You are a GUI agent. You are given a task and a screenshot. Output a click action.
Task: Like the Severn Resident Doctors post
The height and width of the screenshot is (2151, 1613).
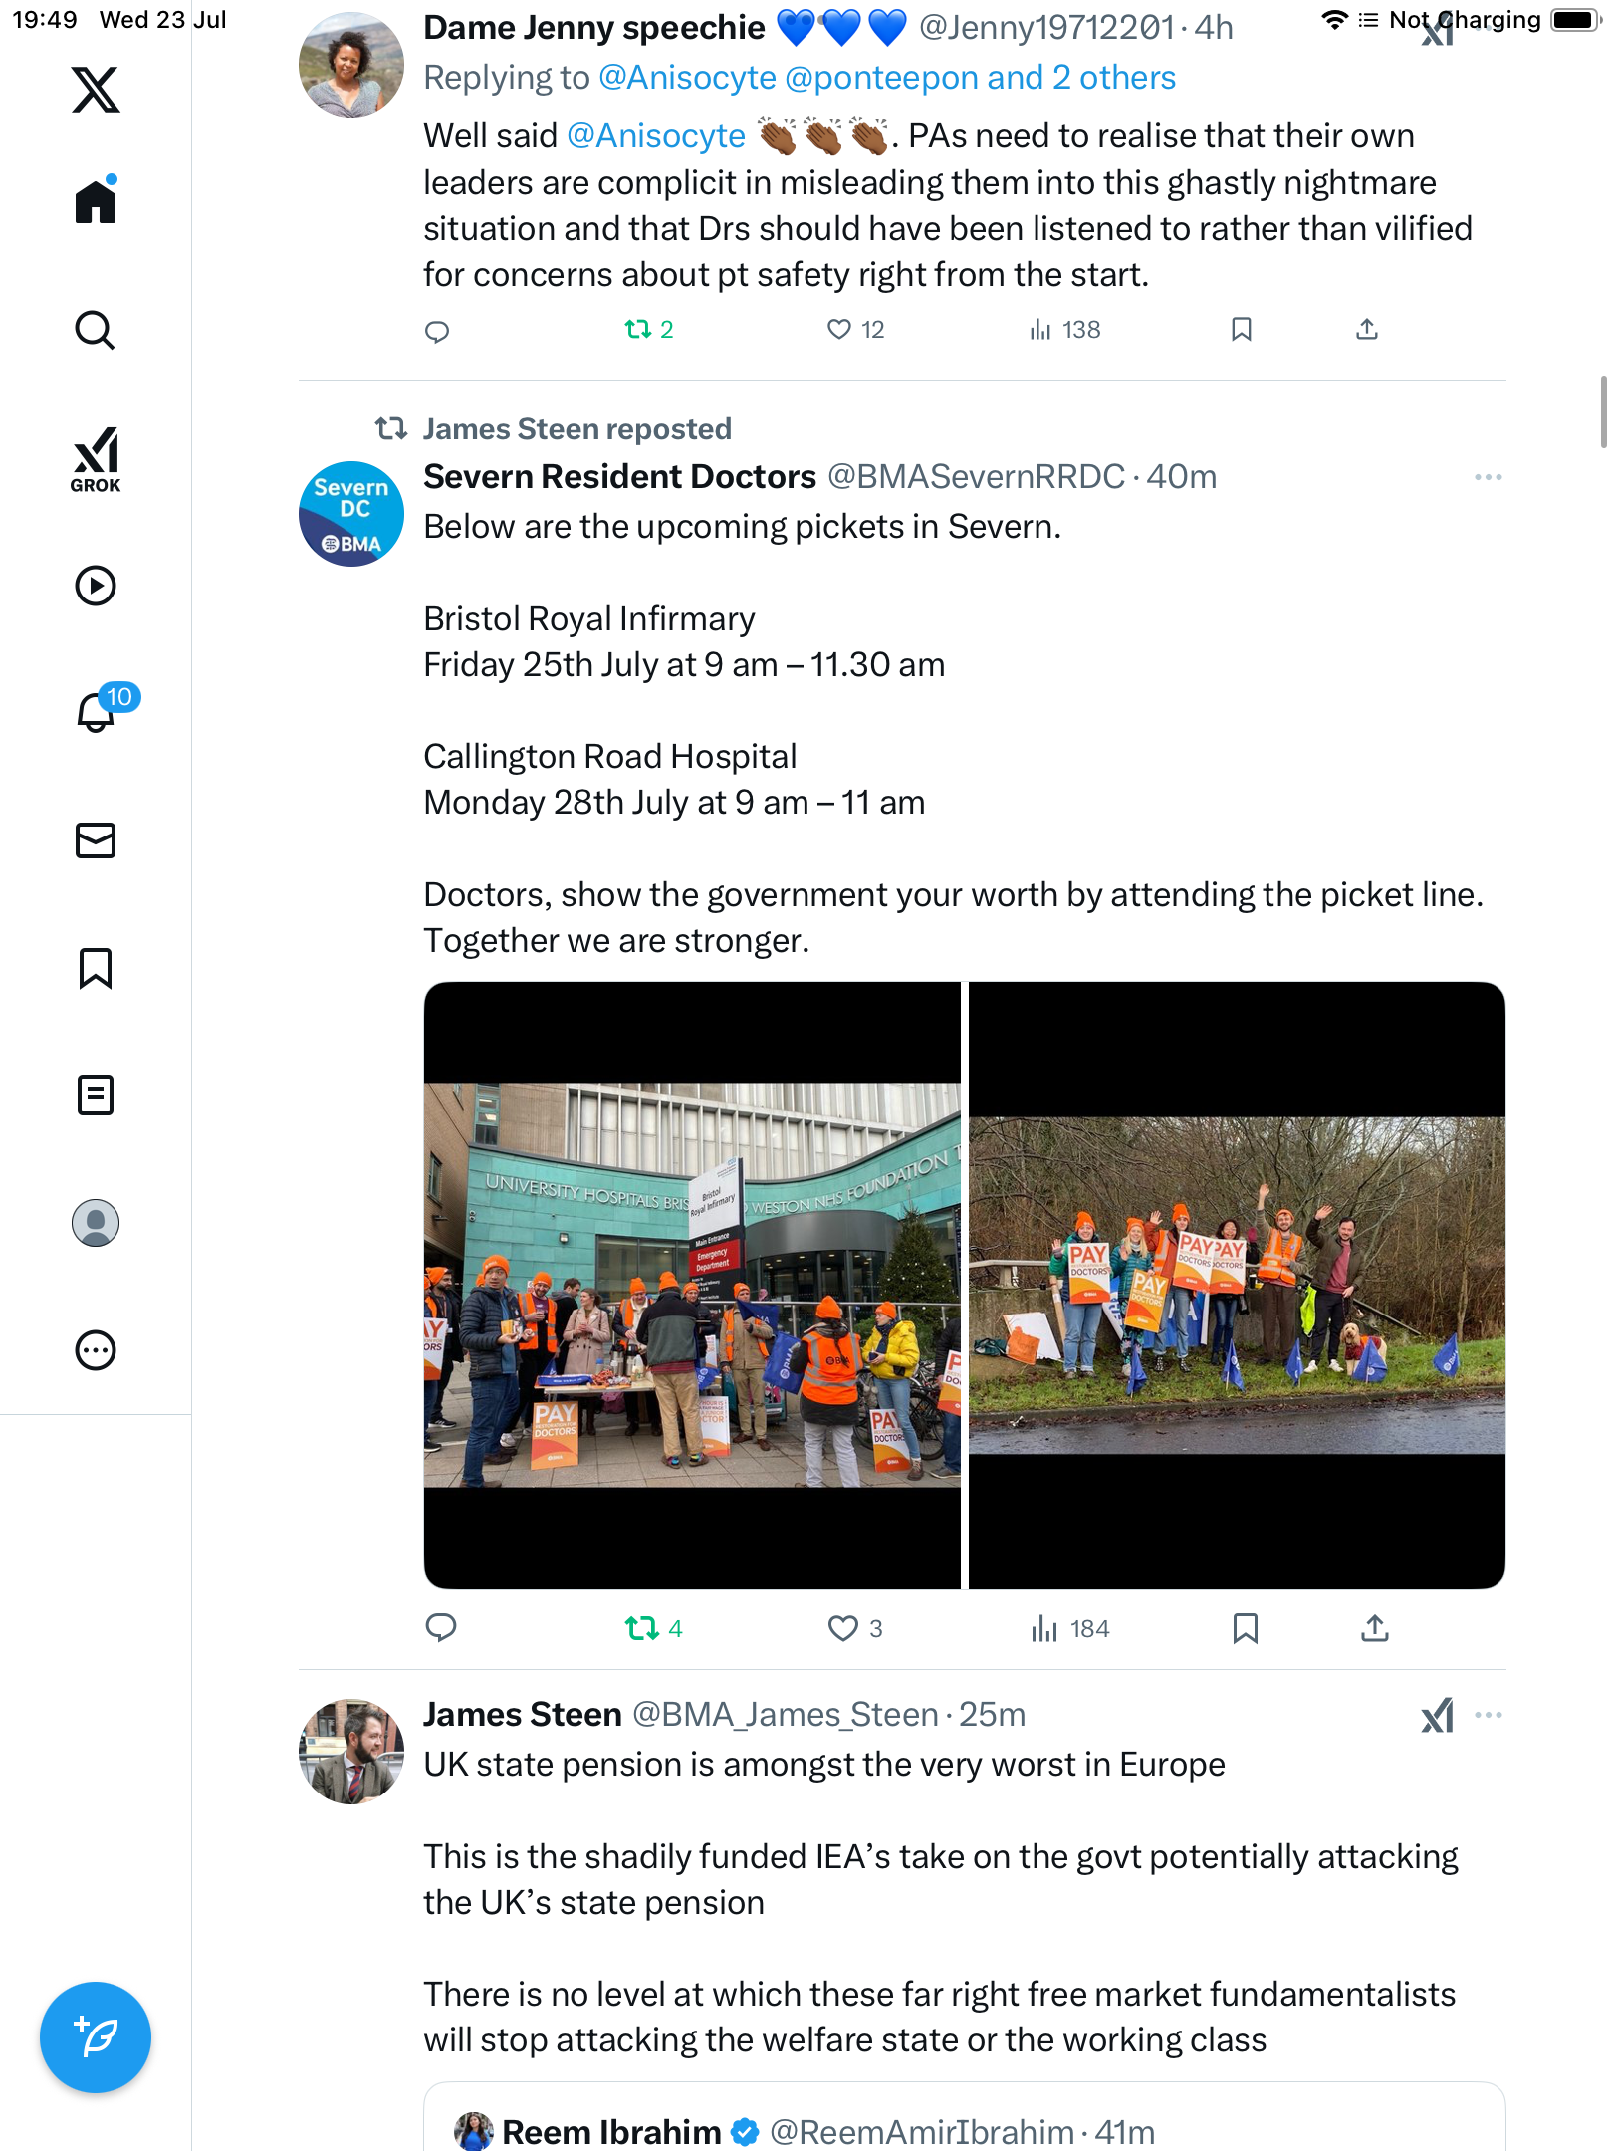pyautogui.click(x=855, y=1628)
